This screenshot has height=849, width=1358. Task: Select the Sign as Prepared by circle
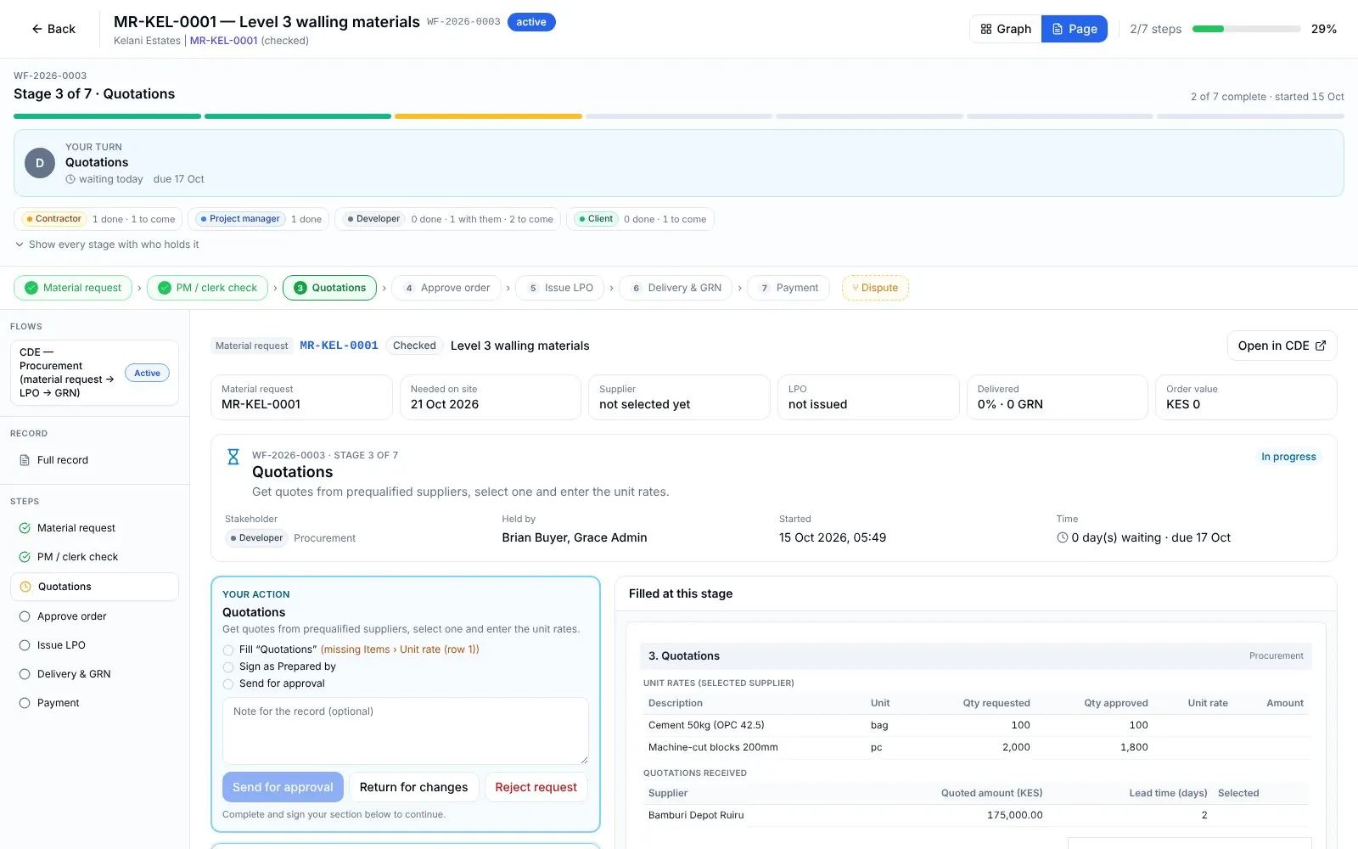(x=228, y=667)
